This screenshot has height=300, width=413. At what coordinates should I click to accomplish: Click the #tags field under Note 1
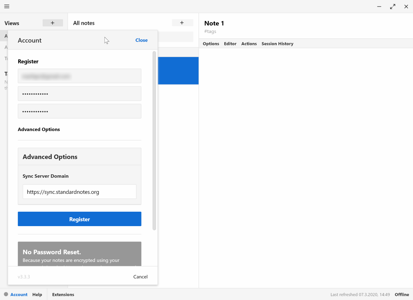click(x=210, y=31)
